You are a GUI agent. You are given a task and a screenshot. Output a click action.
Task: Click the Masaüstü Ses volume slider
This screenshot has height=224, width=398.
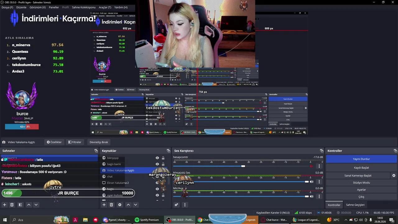point(241,182)
